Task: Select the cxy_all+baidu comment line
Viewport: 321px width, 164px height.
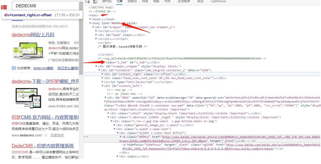Action: (x=182, y=59)
